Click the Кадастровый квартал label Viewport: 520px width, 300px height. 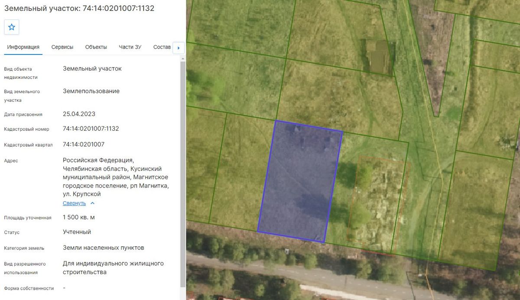28,145
